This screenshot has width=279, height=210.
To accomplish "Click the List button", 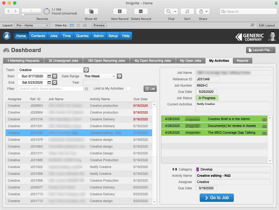I will pyautogui.click(x=150, y=89).
